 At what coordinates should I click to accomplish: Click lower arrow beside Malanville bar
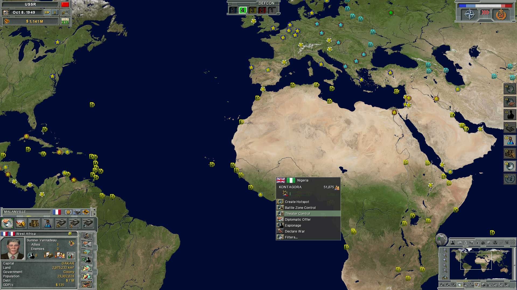click(94, 214)
